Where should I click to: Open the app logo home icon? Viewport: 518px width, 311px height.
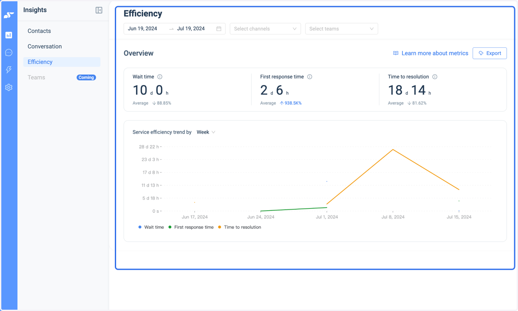(9, 15)
